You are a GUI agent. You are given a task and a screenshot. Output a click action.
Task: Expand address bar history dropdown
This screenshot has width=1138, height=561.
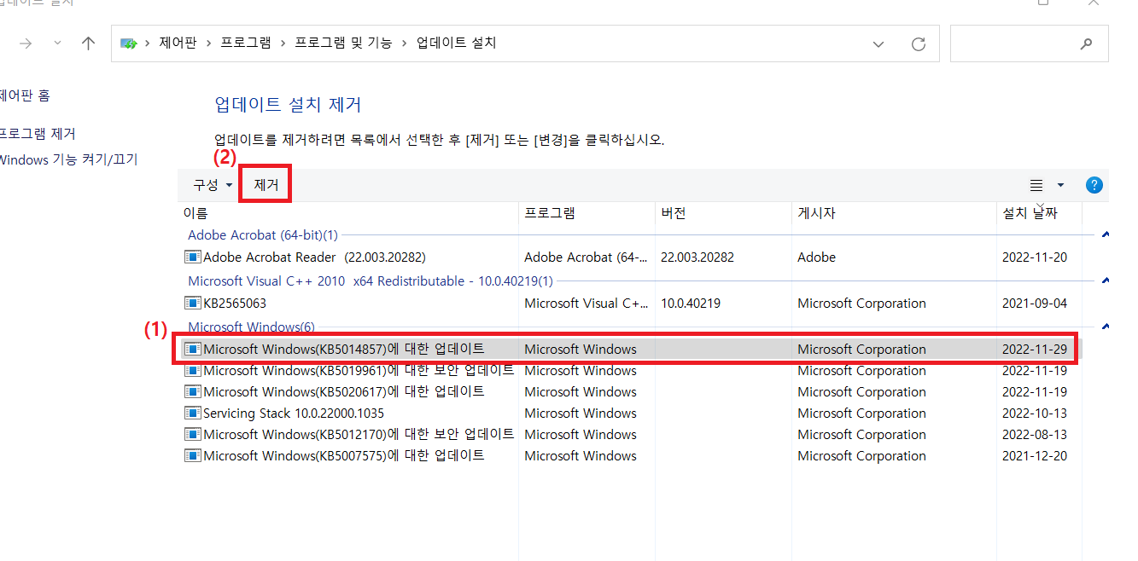(x=878, y=43)
